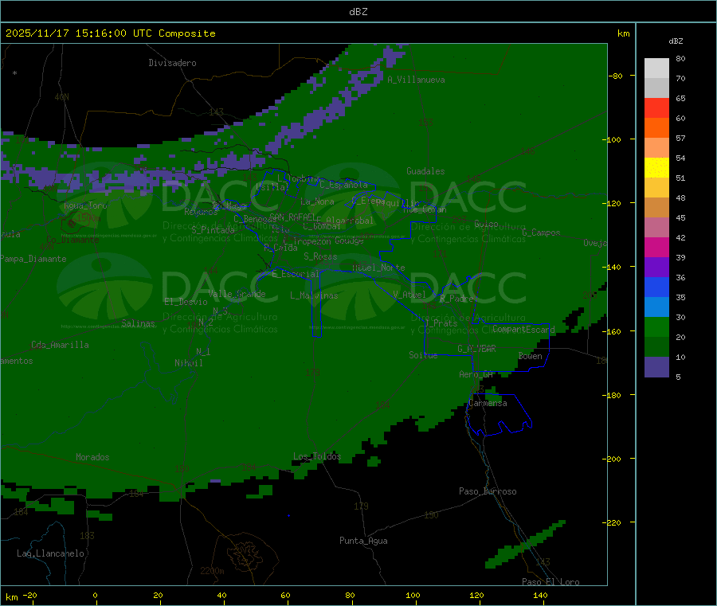Click the L_Malvinas map label
Screen dimensions: 717x606
click(314, 295)
